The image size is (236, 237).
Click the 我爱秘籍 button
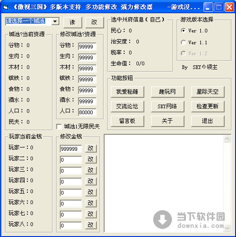click(127, 92)
